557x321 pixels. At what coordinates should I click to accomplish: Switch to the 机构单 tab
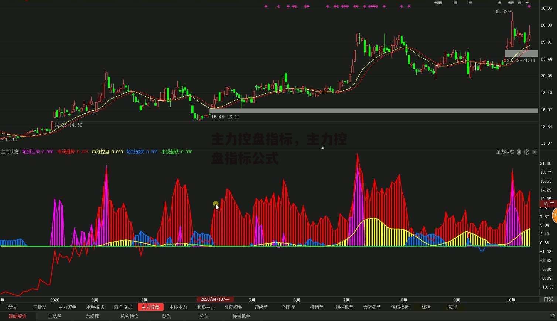tap(317, 307)
